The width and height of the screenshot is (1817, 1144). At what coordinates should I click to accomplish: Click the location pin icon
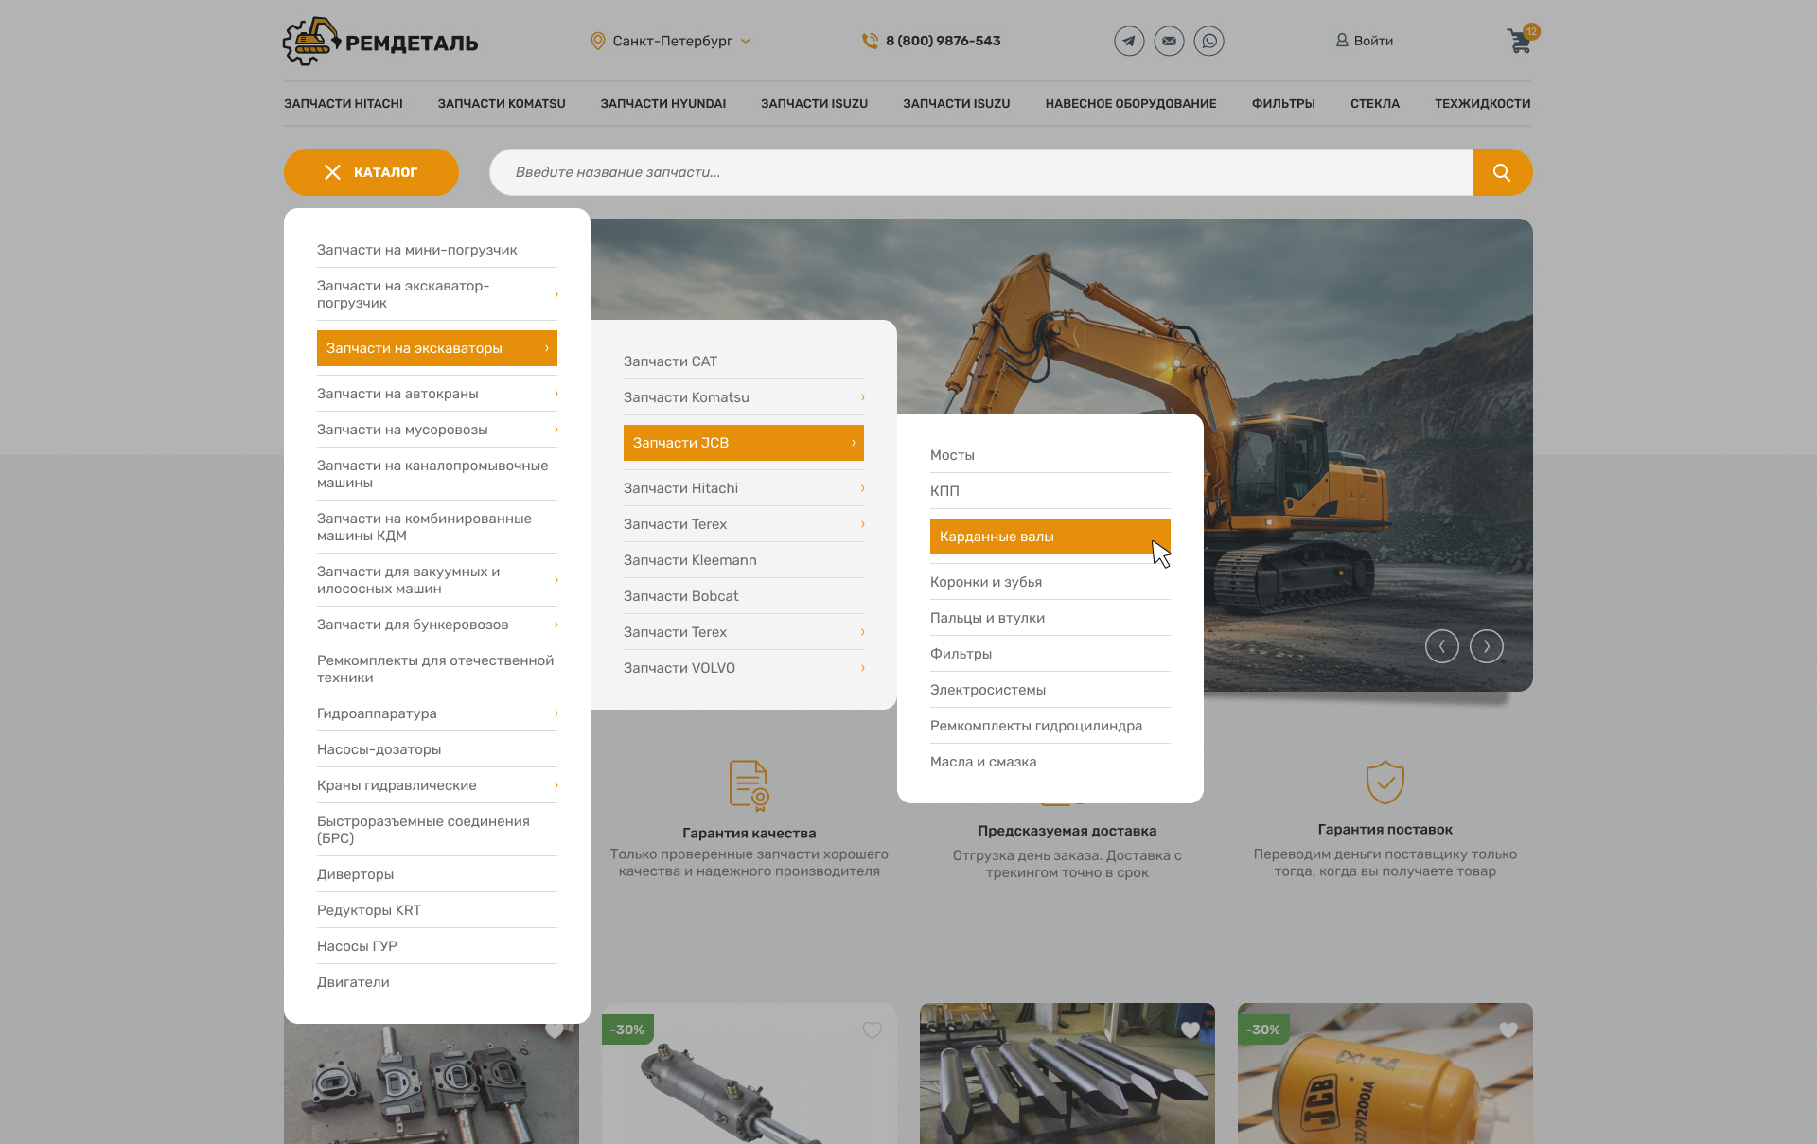597,41
